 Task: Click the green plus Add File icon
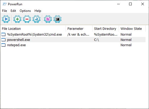point(17,19)
